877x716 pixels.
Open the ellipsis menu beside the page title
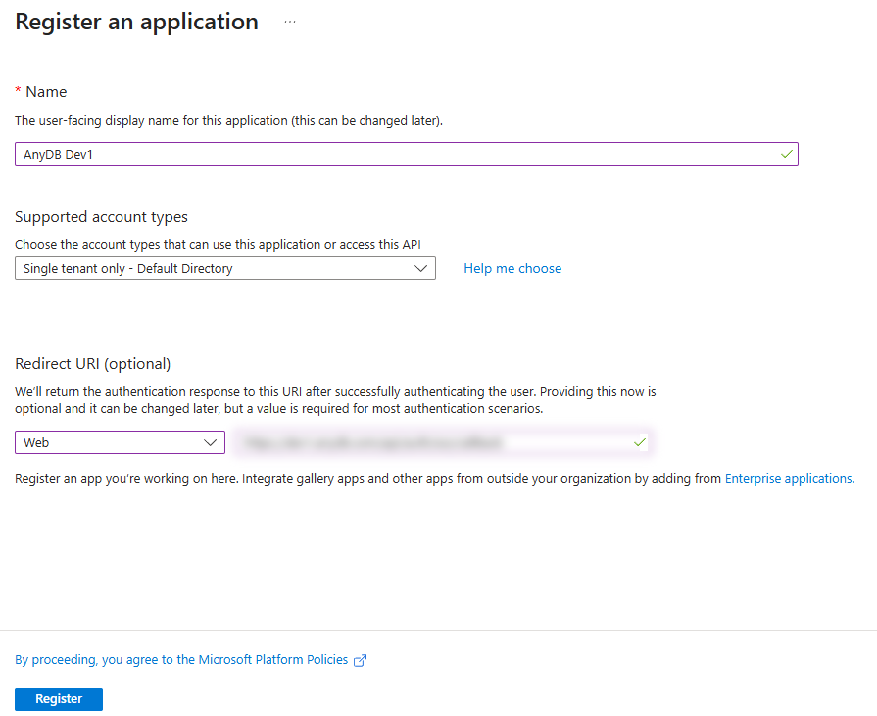coord(290,22)
